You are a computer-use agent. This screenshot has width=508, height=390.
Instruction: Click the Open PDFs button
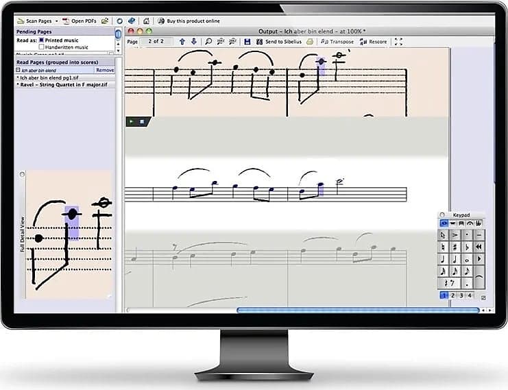(80, 21)
